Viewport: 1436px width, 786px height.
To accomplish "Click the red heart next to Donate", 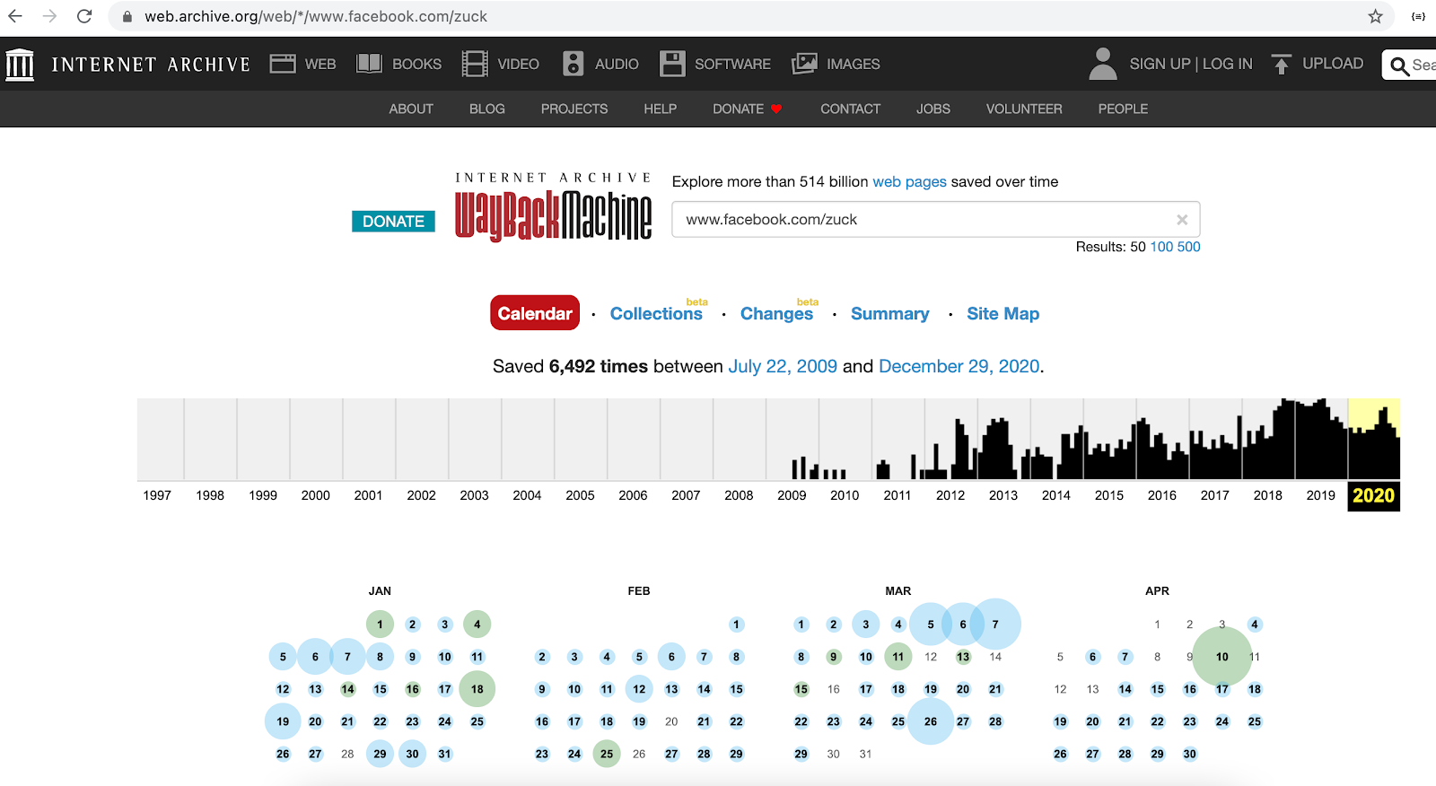I will pyautogui.click(x=776, y=109).
